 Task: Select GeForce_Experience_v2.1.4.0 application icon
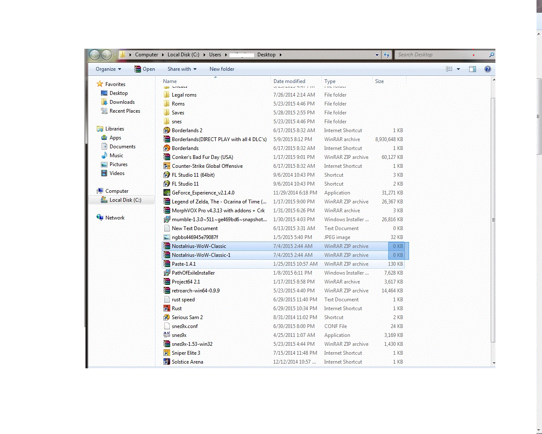[167, 193]
